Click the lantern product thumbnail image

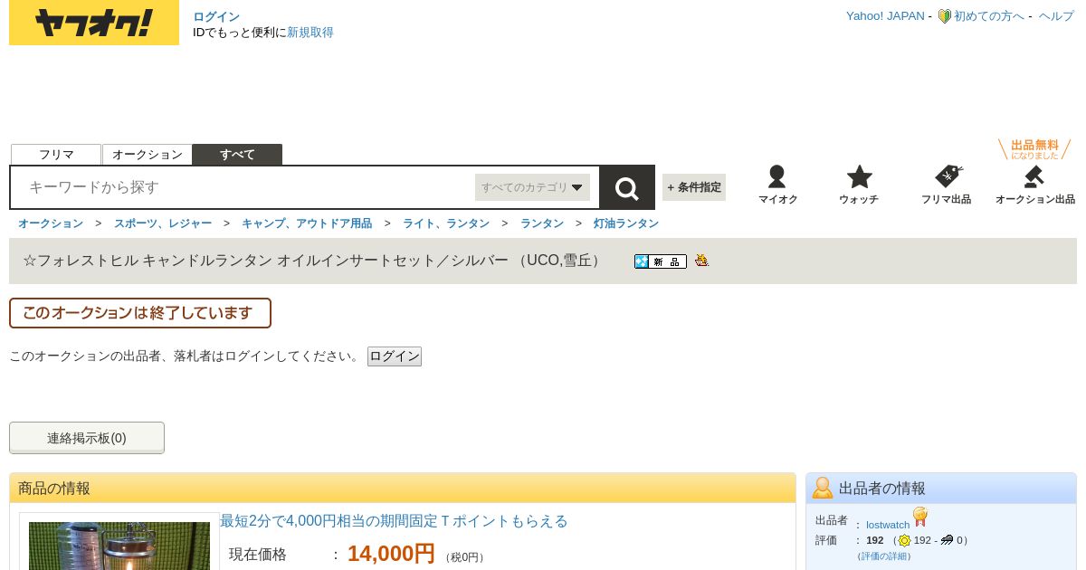coord(119,546)
